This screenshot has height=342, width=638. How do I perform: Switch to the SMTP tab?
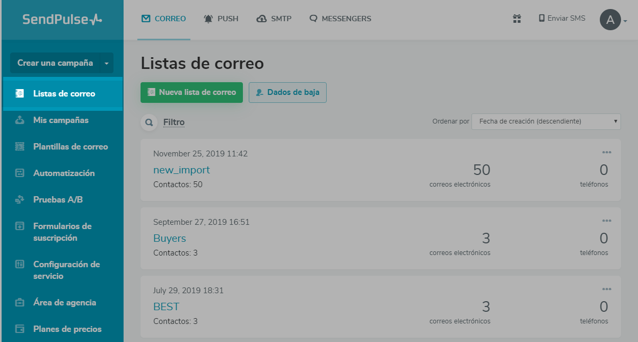click(274, 19)
